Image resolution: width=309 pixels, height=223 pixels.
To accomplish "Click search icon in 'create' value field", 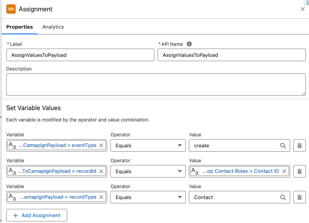I will coord(283,145).
